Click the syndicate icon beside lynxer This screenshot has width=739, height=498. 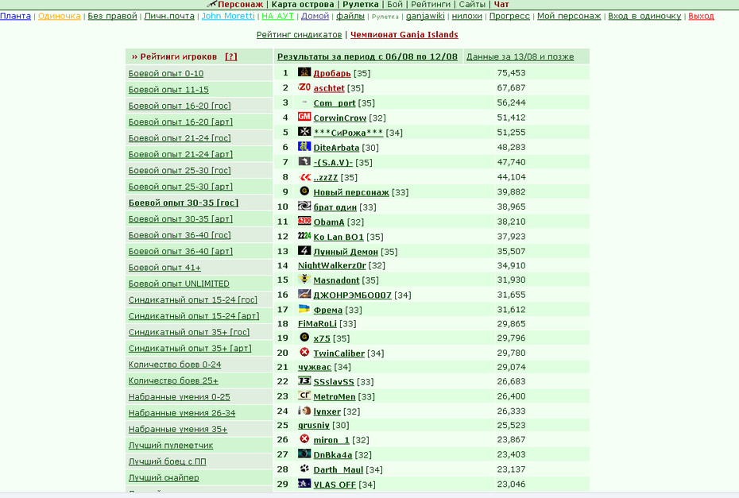(304, 411)
